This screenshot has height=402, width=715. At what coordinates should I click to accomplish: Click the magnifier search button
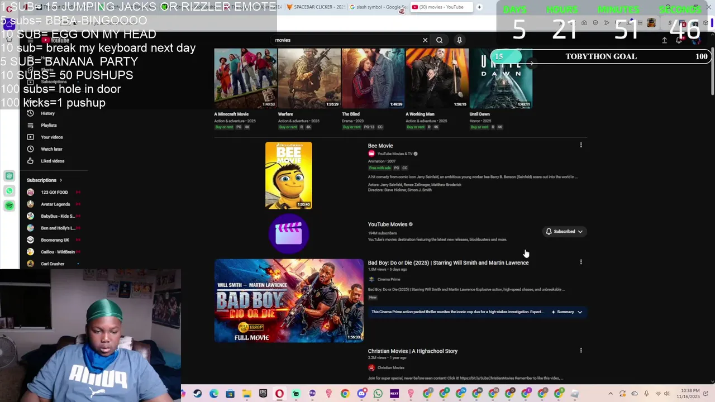point(440,40)
